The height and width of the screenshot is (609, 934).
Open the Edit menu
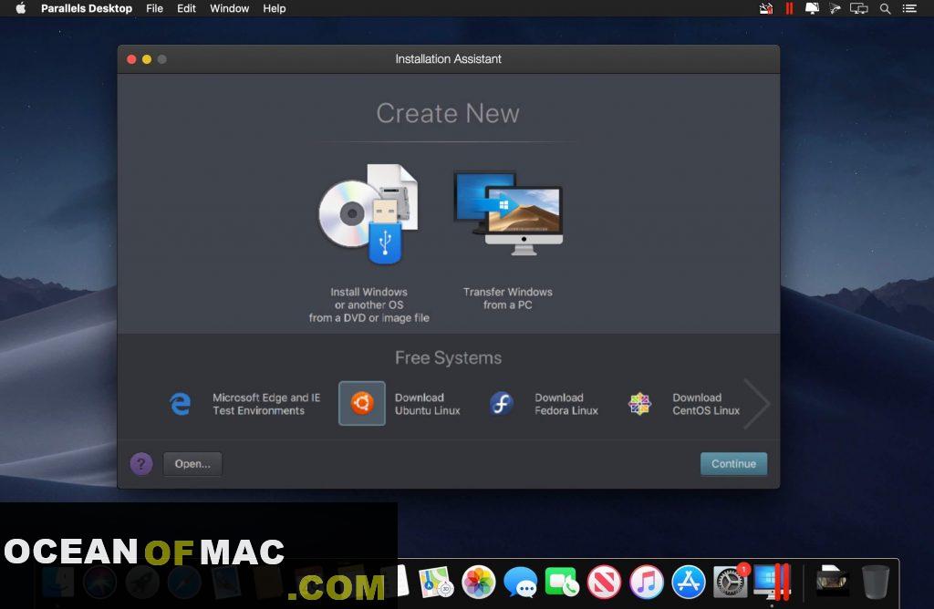[x=186, y=8]
